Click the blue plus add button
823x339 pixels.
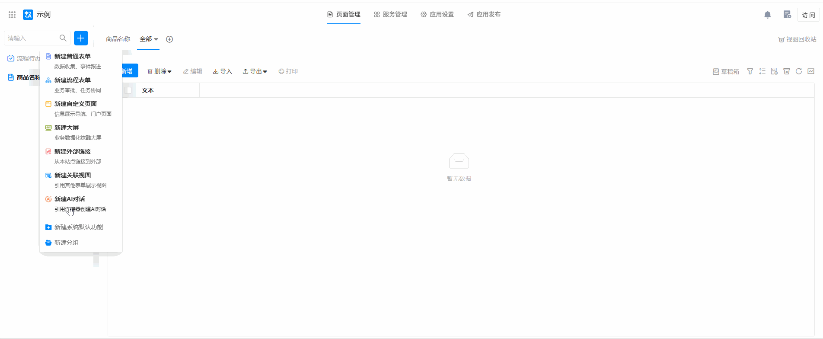[x=81, y=38]
